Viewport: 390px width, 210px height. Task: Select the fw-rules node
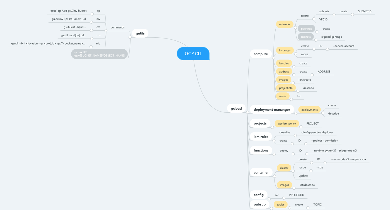tap(284, 64)
